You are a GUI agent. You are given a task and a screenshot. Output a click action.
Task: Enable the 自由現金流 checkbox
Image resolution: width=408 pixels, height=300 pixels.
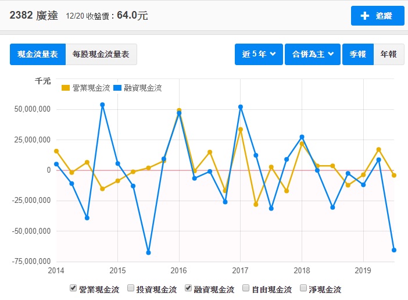[246, 288]
